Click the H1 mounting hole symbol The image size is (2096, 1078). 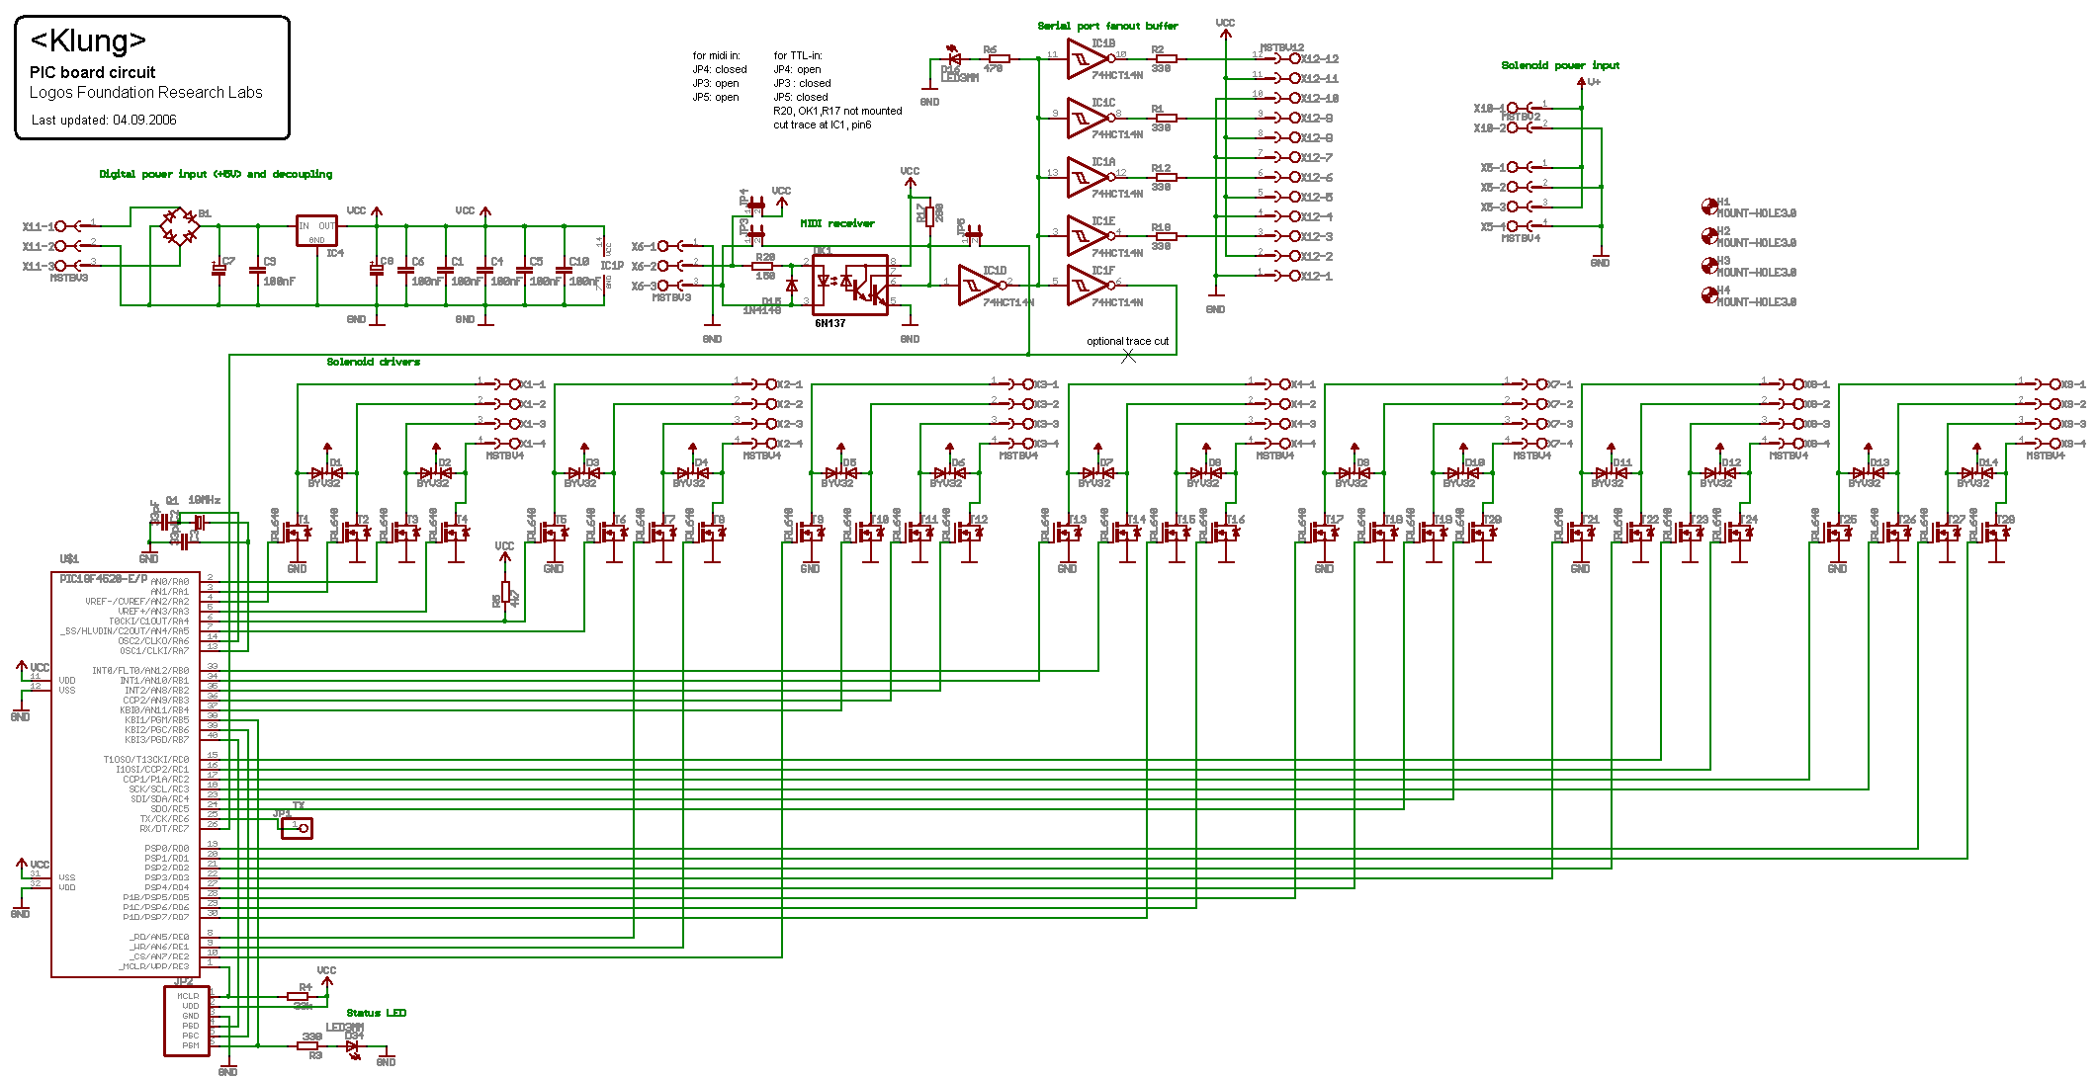1708,207
